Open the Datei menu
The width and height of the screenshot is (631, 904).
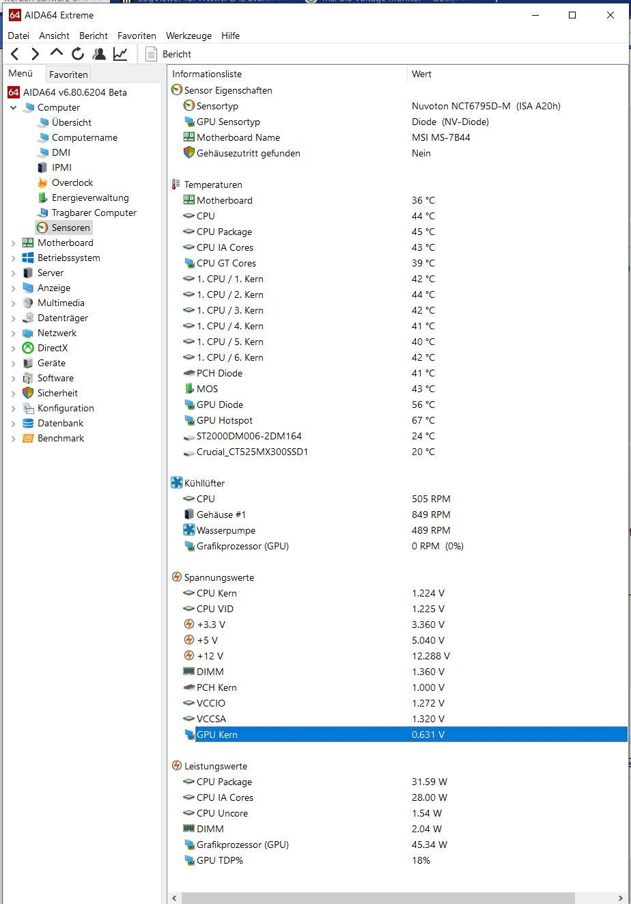click(x=18, y=36)
